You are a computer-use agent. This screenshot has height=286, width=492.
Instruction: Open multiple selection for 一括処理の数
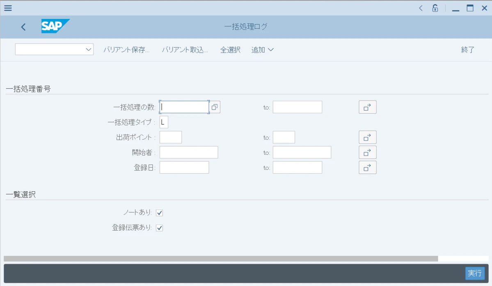click(367, 107)
